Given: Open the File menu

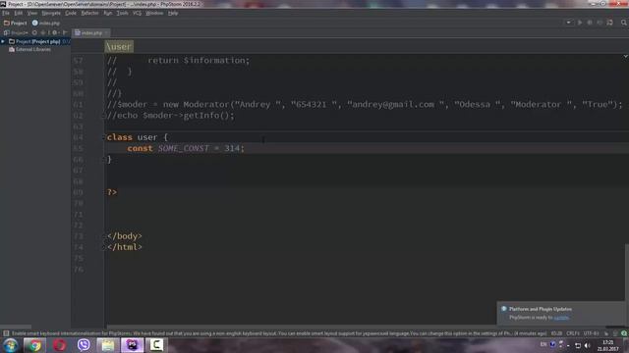Looking at the screenshot, I should [x=6, y=13].
